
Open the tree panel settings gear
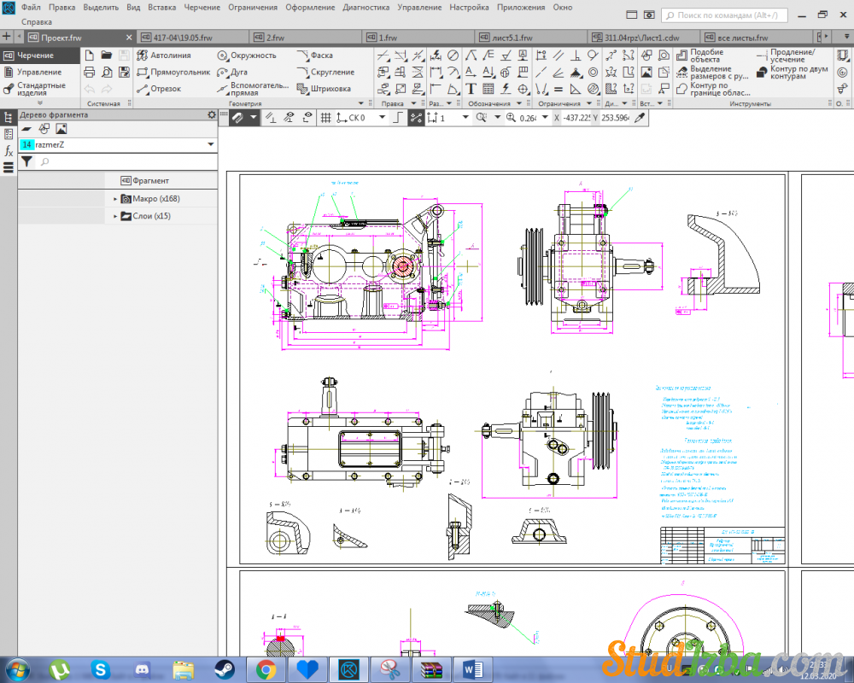click(212, 114)
